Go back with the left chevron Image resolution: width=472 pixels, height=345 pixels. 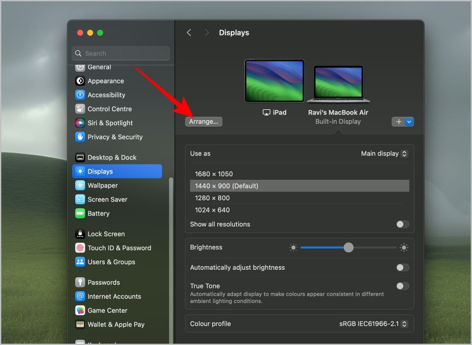click(x=189, y=32)
